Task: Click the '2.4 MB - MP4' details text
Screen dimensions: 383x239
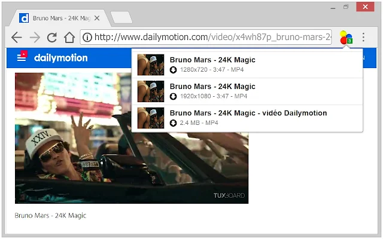Action: (199, 122)
